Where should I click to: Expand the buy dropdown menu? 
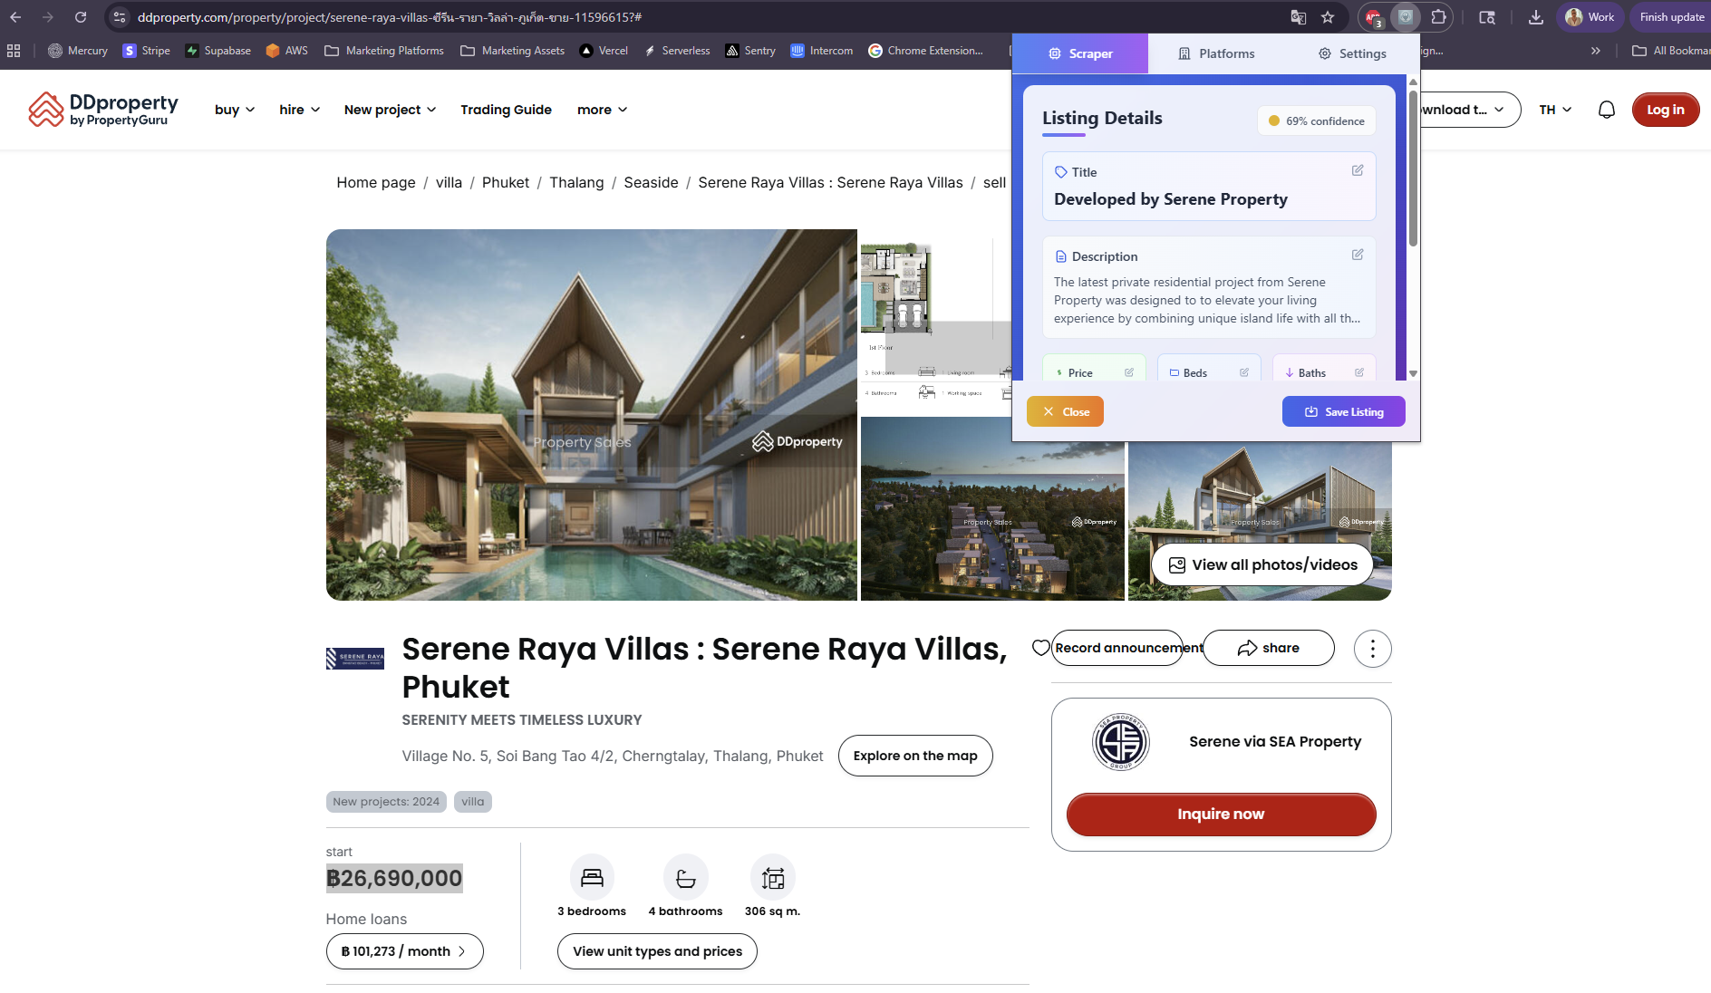pos(234,110)
